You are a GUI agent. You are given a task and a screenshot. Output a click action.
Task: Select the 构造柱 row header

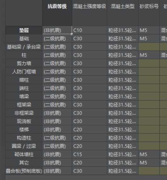(x=24, y=138)
